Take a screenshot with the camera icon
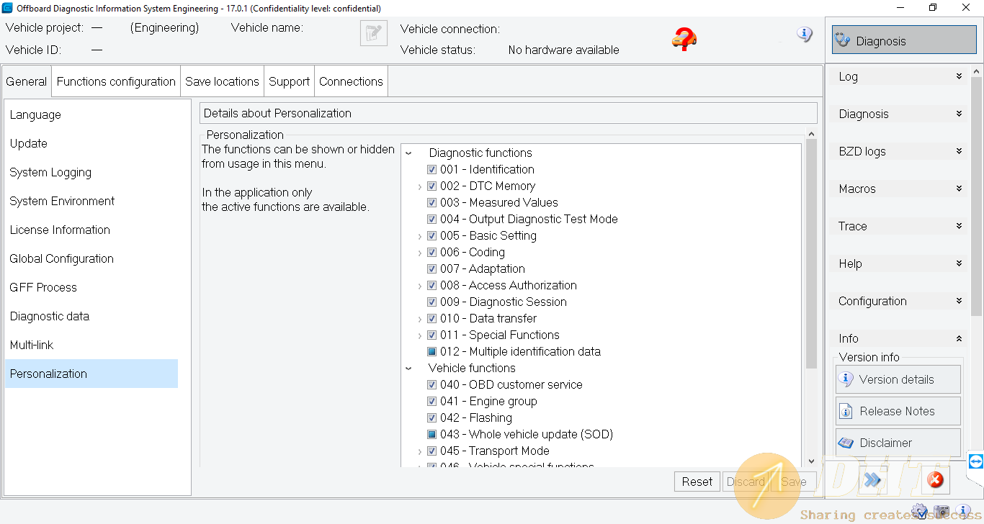Viewport: 984px width, 524px height. [941, 512]
